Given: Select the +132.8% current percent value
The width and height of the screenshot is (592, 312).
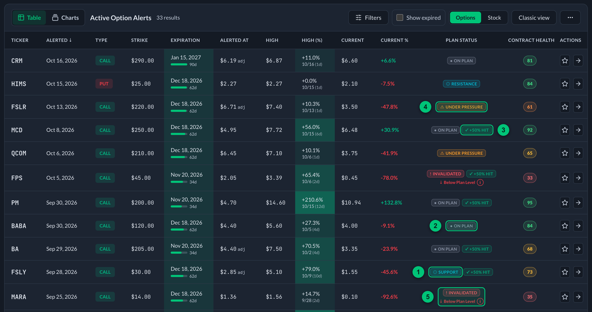Looking at the screenshot, I should pos(391,203).
